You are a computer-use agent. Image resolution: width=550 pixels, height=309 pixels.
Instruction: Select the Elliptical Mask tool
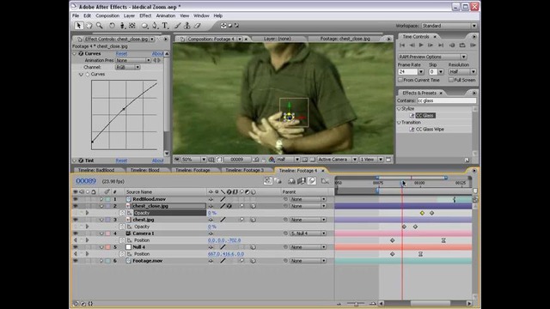pyautogui.click(x=144, y=26)
